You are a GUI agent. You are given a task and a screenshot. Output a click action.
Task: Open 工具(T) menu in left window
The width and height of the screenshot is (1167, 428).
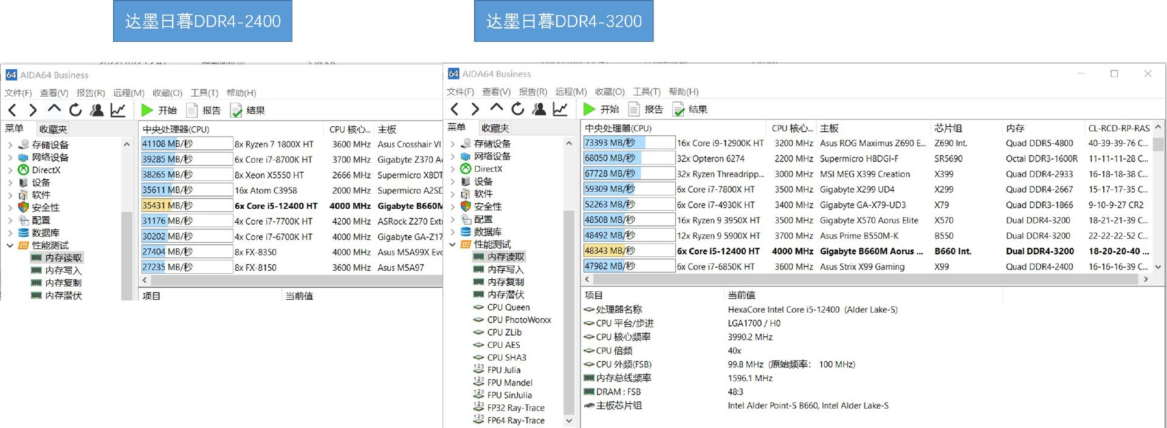tap(204, 93)
